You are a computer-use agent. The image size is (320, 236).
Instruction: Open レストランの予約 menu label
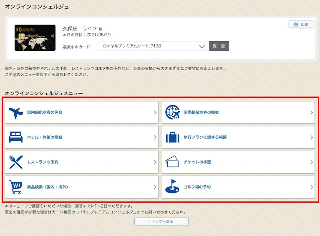click(43, 162)
